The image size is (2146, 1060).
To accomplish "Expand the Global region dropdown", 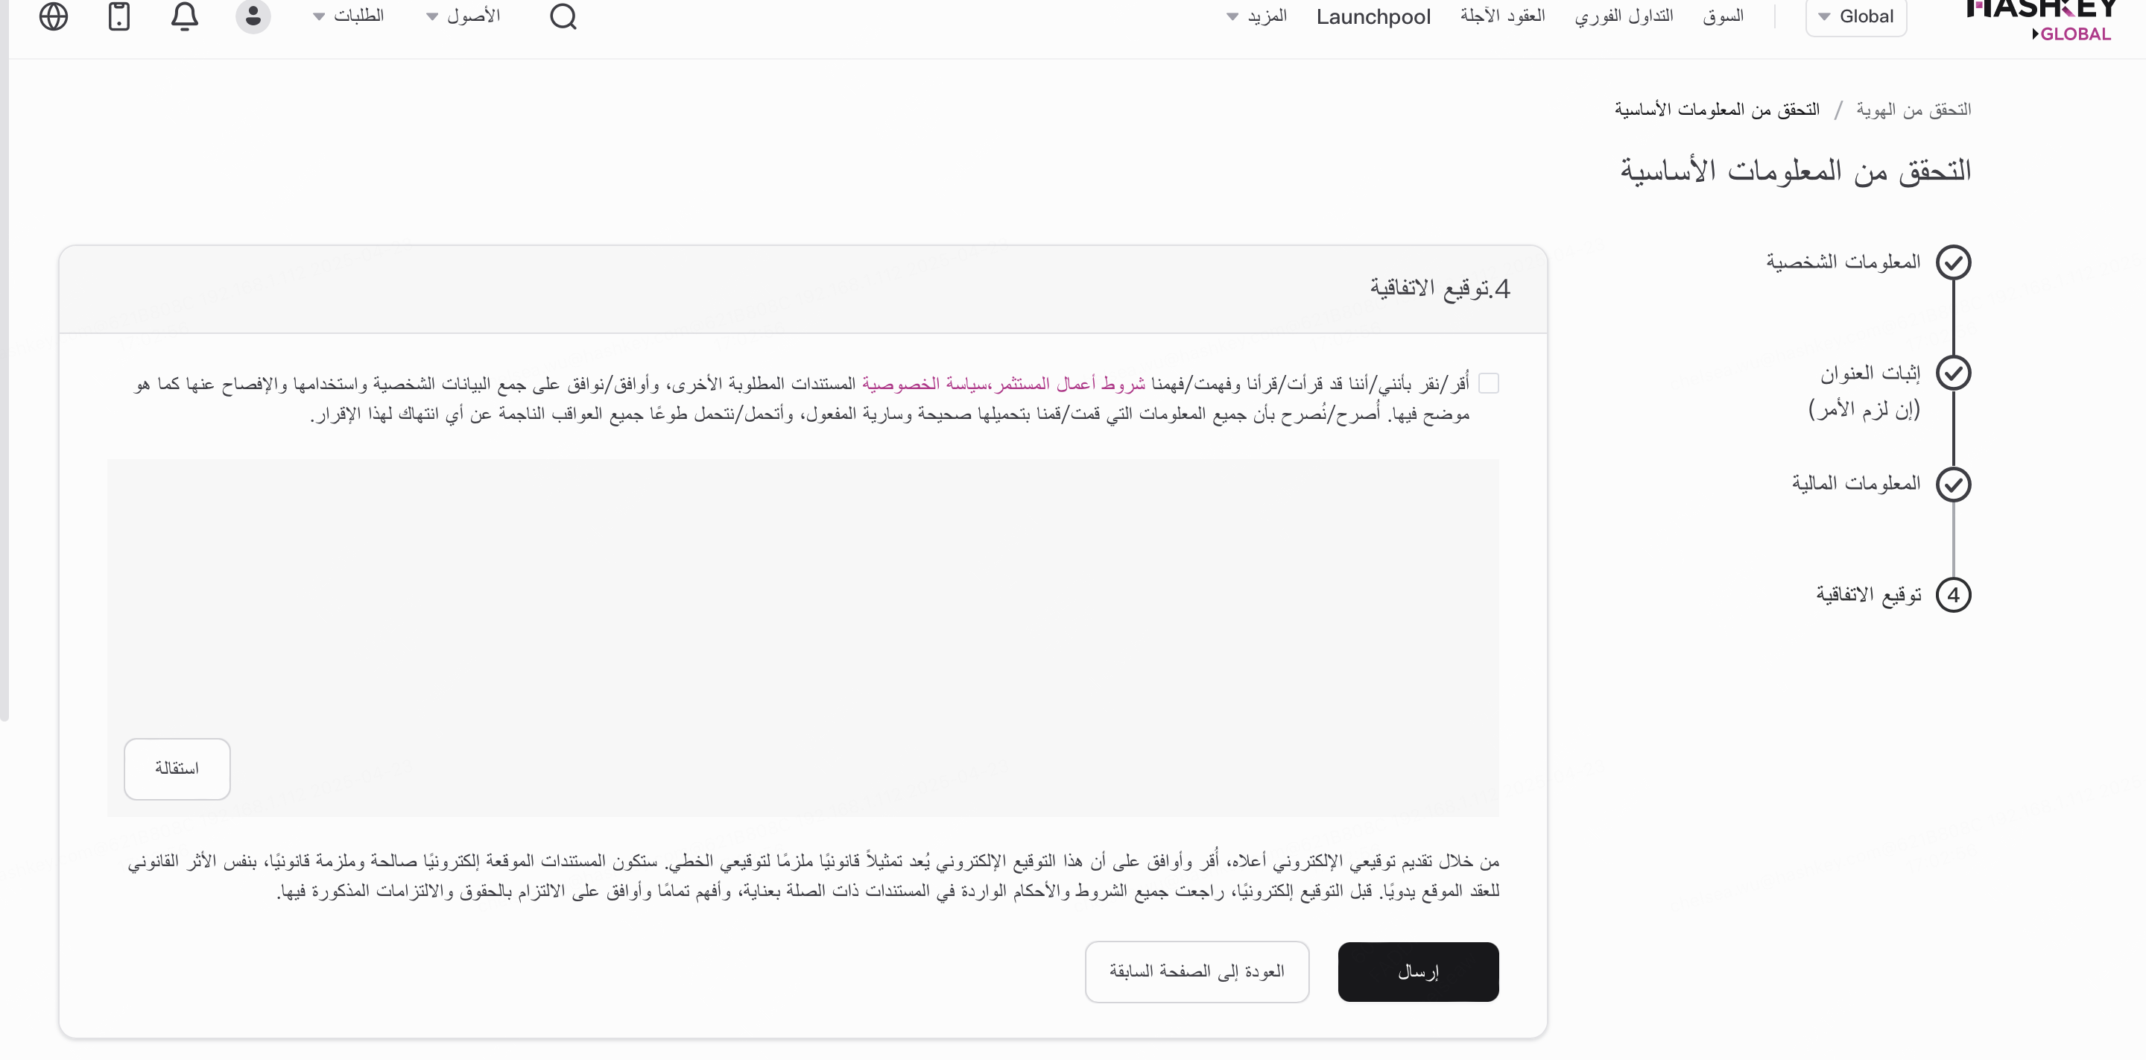I will coord(1855,16).
